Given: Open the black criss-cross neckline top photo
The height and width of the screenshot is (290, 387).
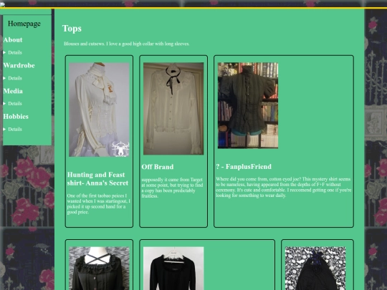Looking at the screenshot, I should tap(99, 269).
